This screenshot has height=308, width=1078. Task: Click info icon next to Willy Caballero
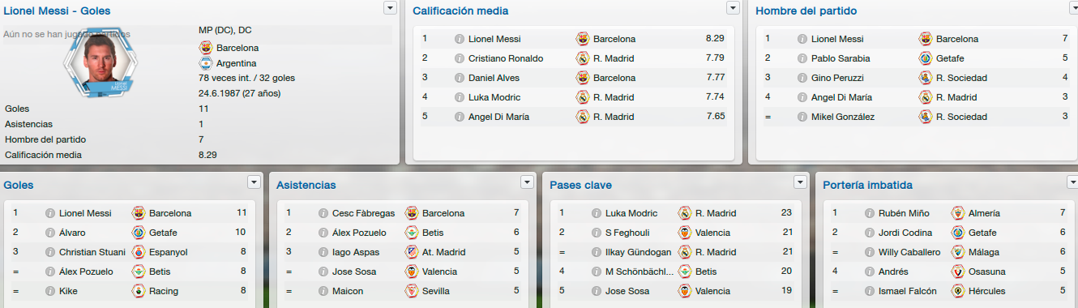[x=870, y=252]
